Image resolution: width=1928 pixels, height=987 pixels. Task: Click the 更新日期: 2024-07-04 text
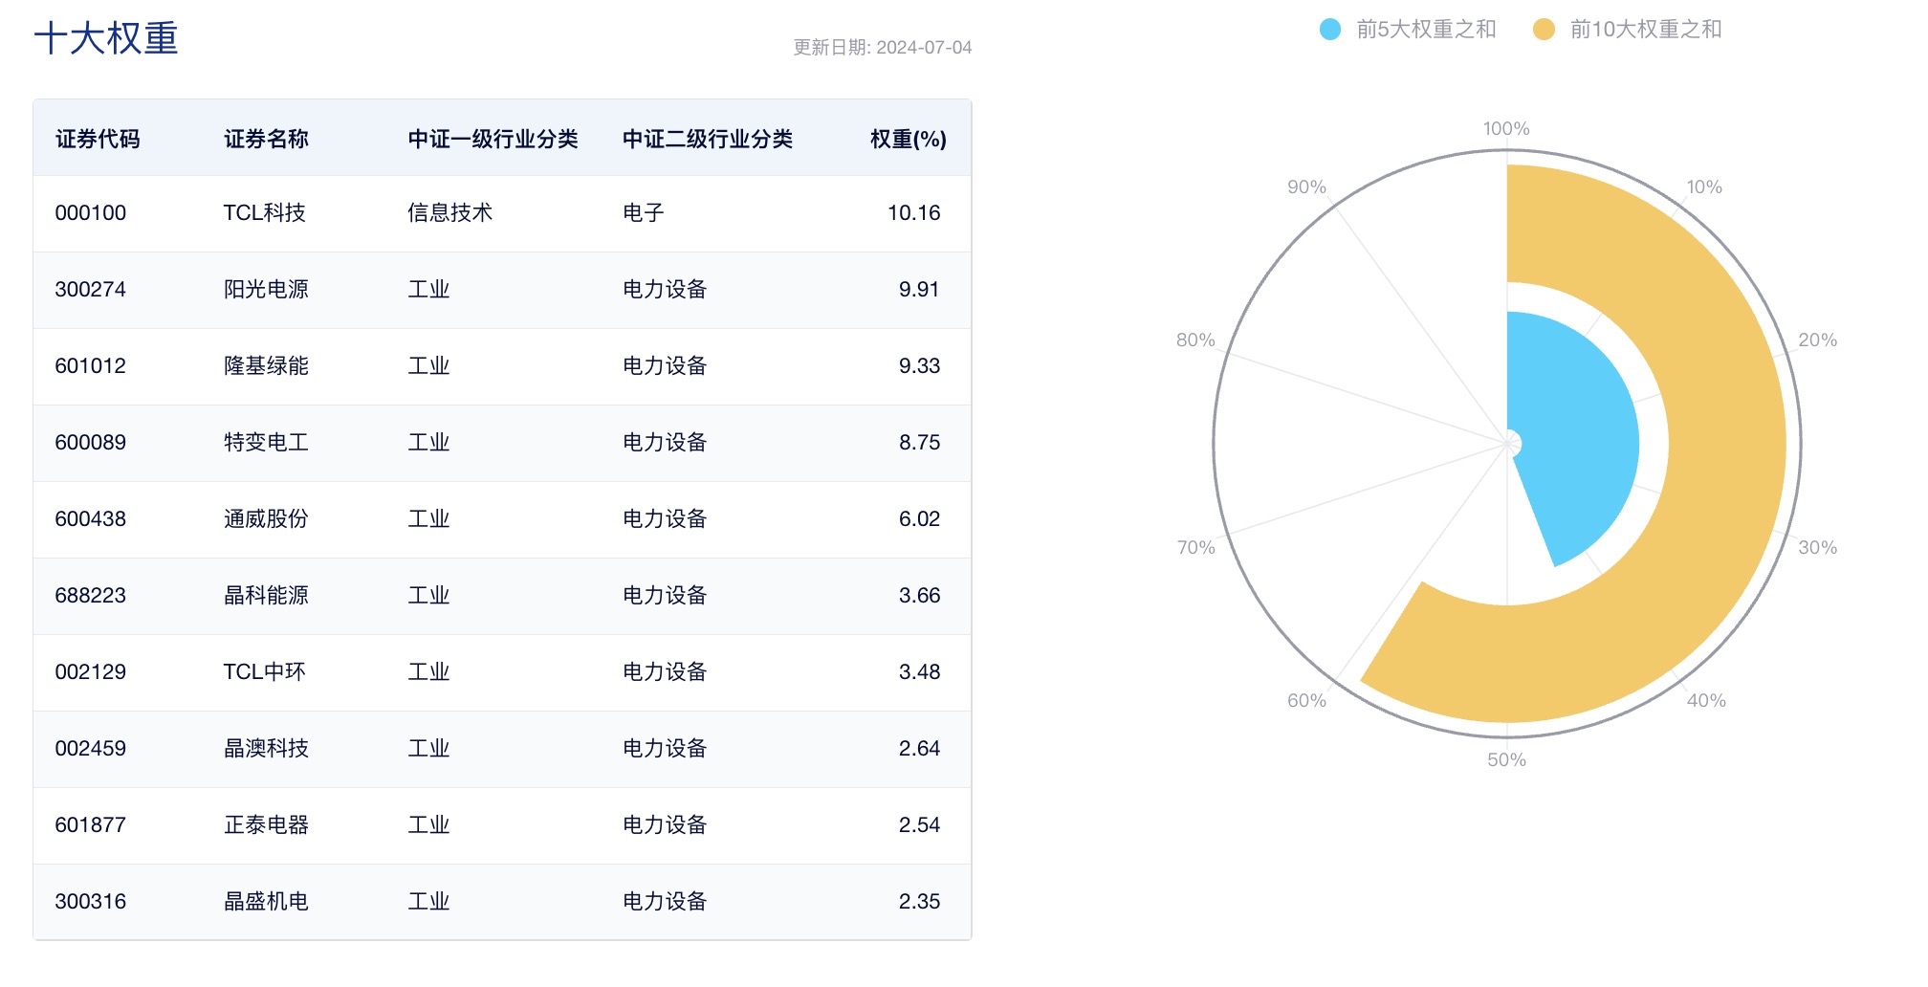(x=882, y=48)
